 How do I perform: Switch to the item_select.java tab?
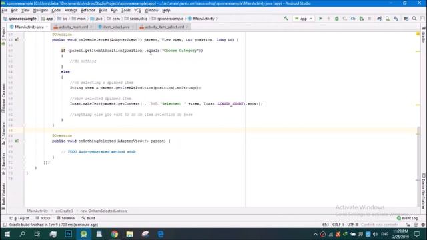point(116,27)
